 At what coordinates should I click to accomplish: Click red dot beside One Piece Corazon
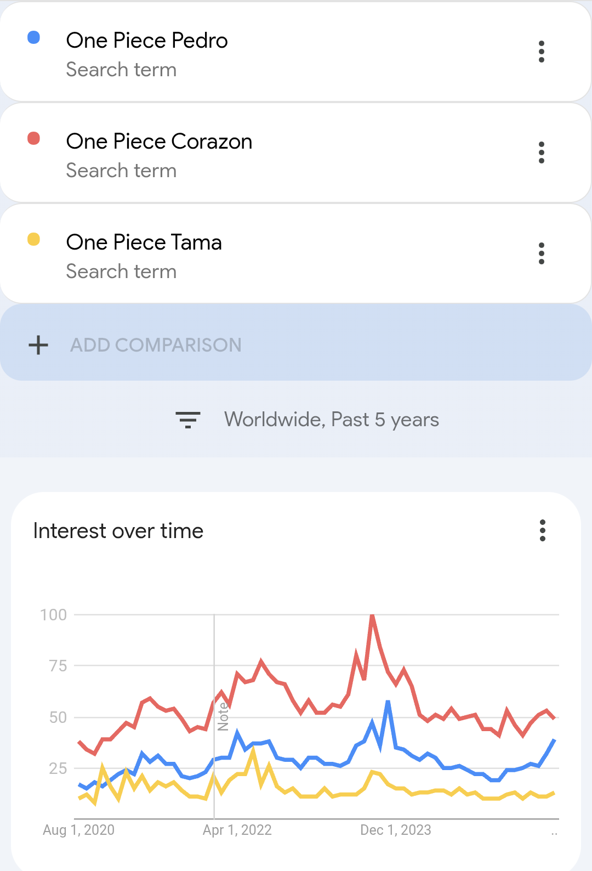pyautogui.click(x=34, y=138)
